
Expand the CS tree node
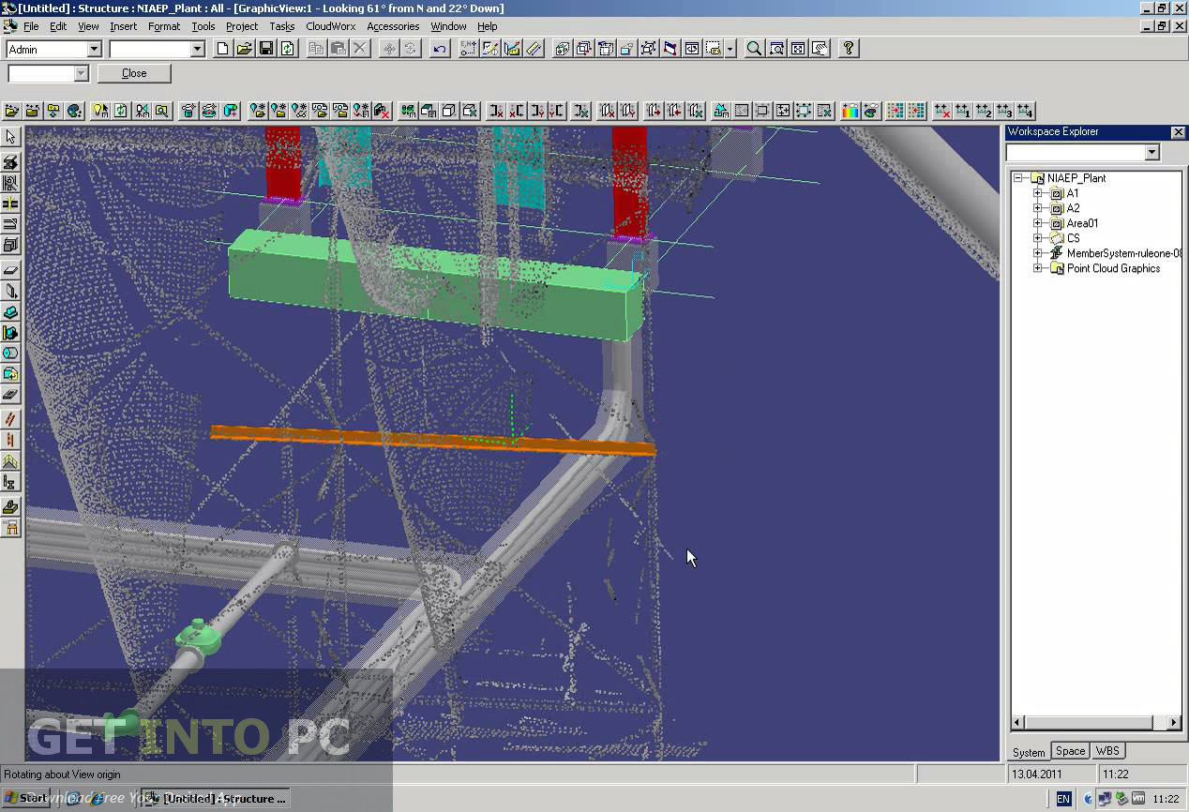click(1037, 238)
